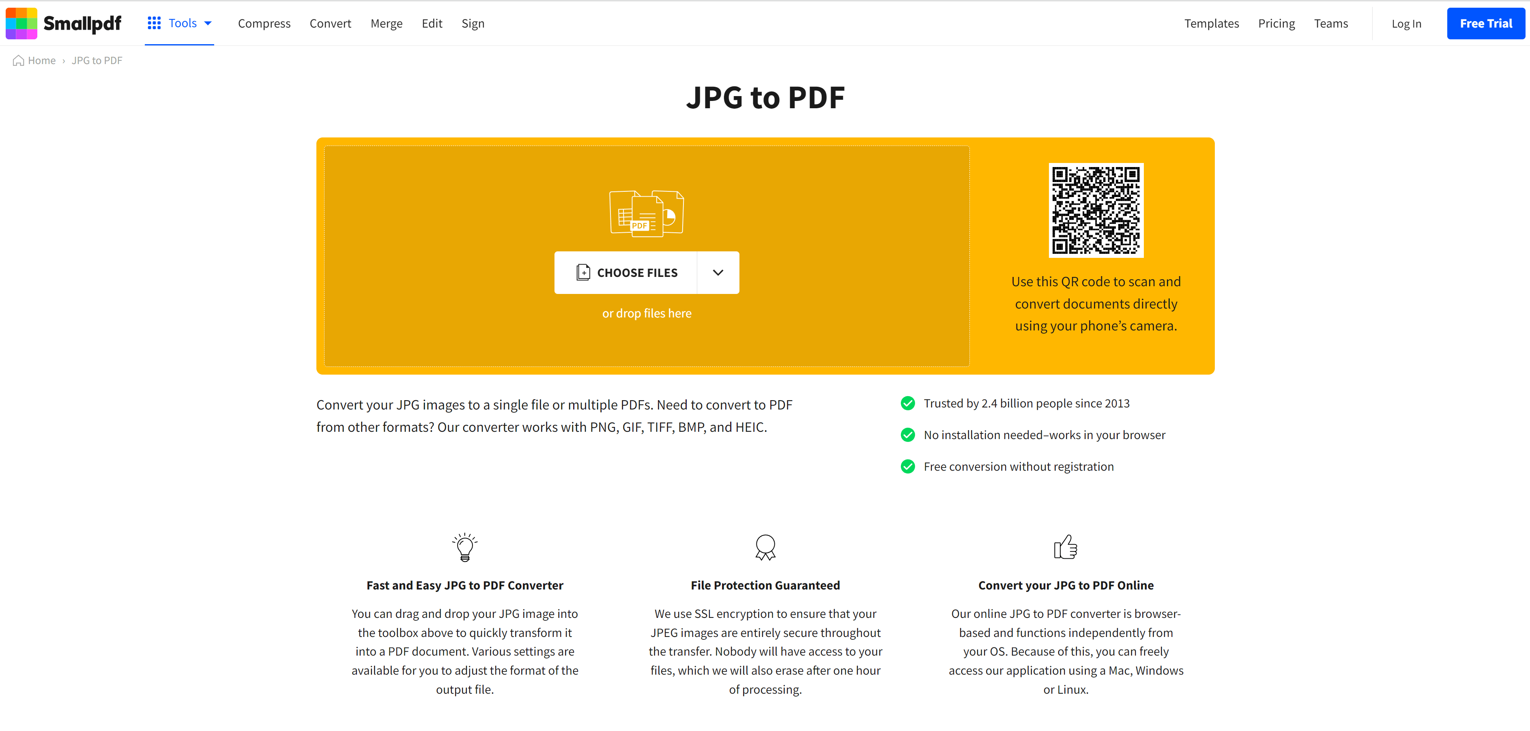Click the dropdown chevron next to CHOOSE FILES
The height and width of the screenshot is (731, 1530).
pyautogui.click(x=719, y=272)
